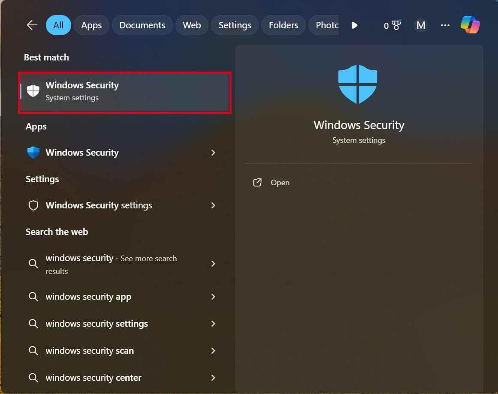The image size is (498, 394).
Task: Switch to the Apps filter tab
Action: point(91,25)
